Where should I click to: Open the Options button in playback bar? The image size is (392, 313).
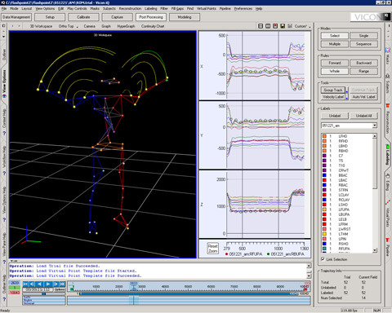[x=60, y=289]
